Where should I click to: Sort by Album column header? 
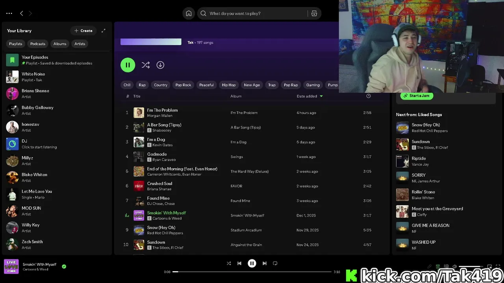pos(236,96)
